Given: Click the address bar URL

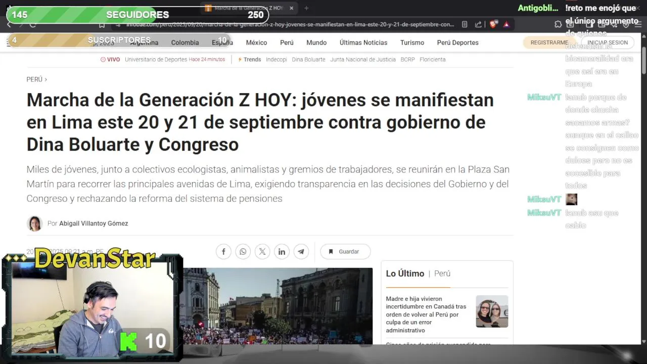Looking at the screenshot, I should pos(290,24).
